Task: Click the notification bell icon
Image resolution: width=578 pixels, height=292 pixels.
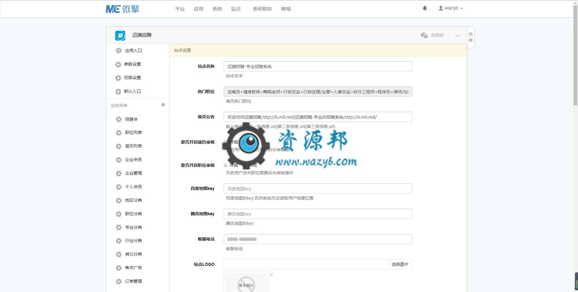Action: [425, 8]
